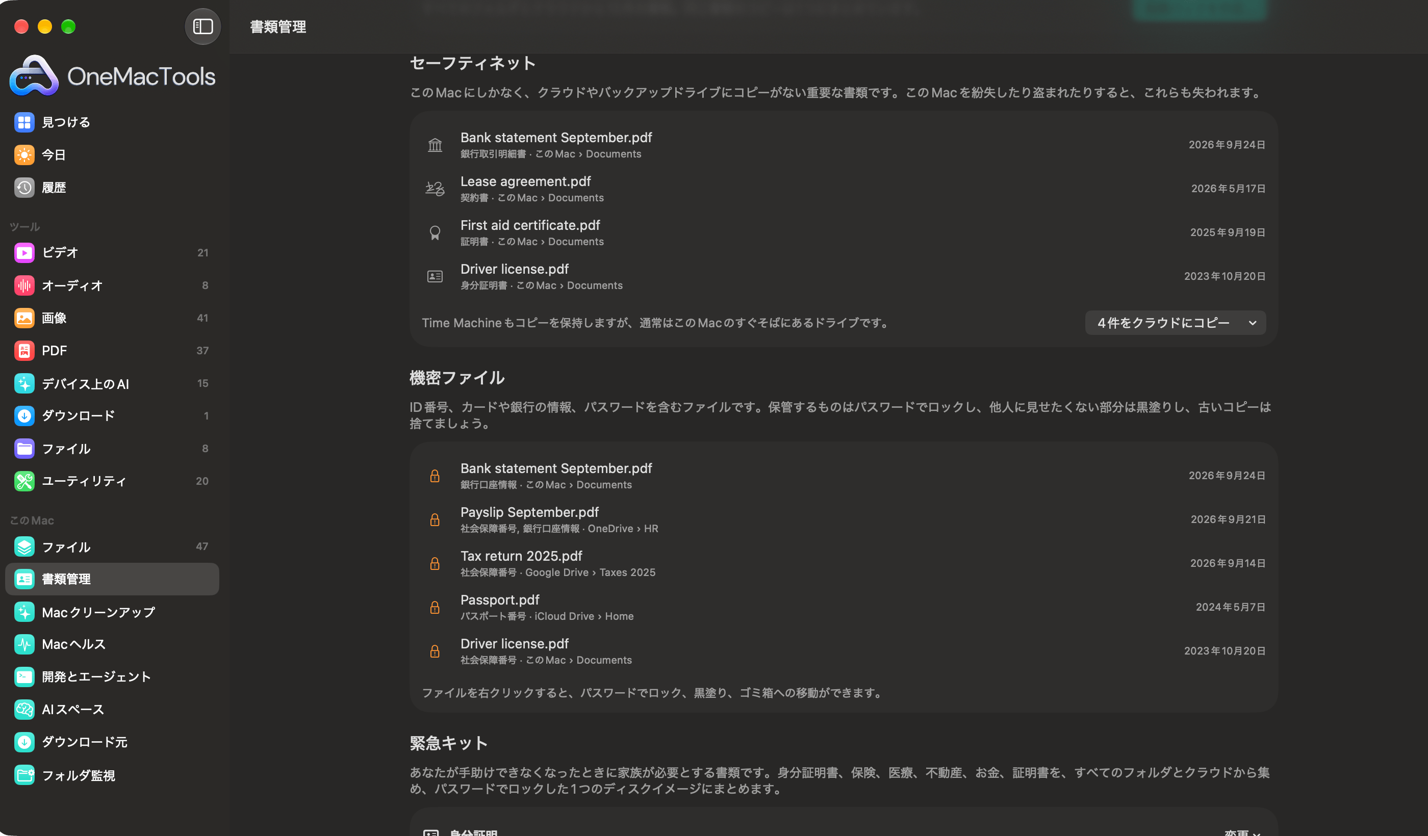Click bank icon beside Bank statement in セーフティネット
The width and height of the screenshot is (1428, 836).
[x=435, y=145]
